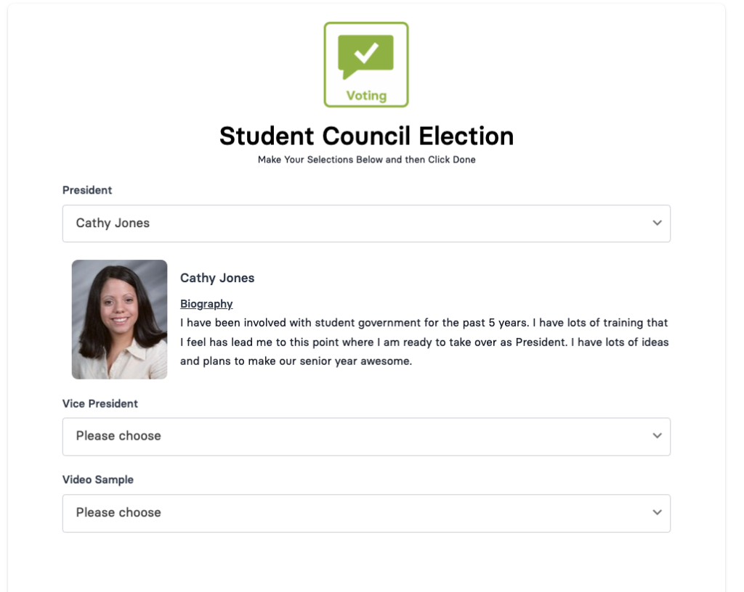Screen dimensions: 744x592
Task: Click the chevron on the Video Sample dropdown
Action: (656, 513)
